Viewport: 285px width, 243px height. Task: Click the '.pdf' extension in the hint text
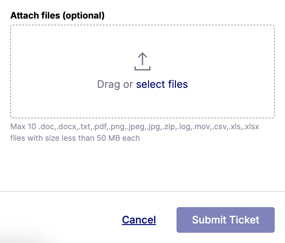click(x=100, y=127)
